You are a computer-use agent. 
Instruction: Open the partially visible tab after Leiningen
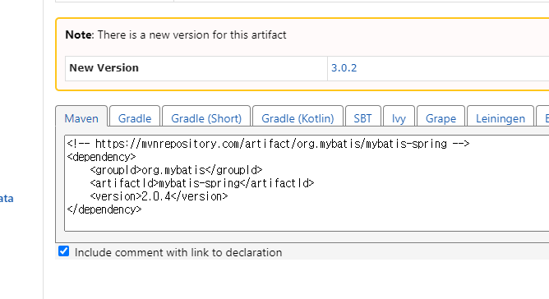[x=543, y=118]
